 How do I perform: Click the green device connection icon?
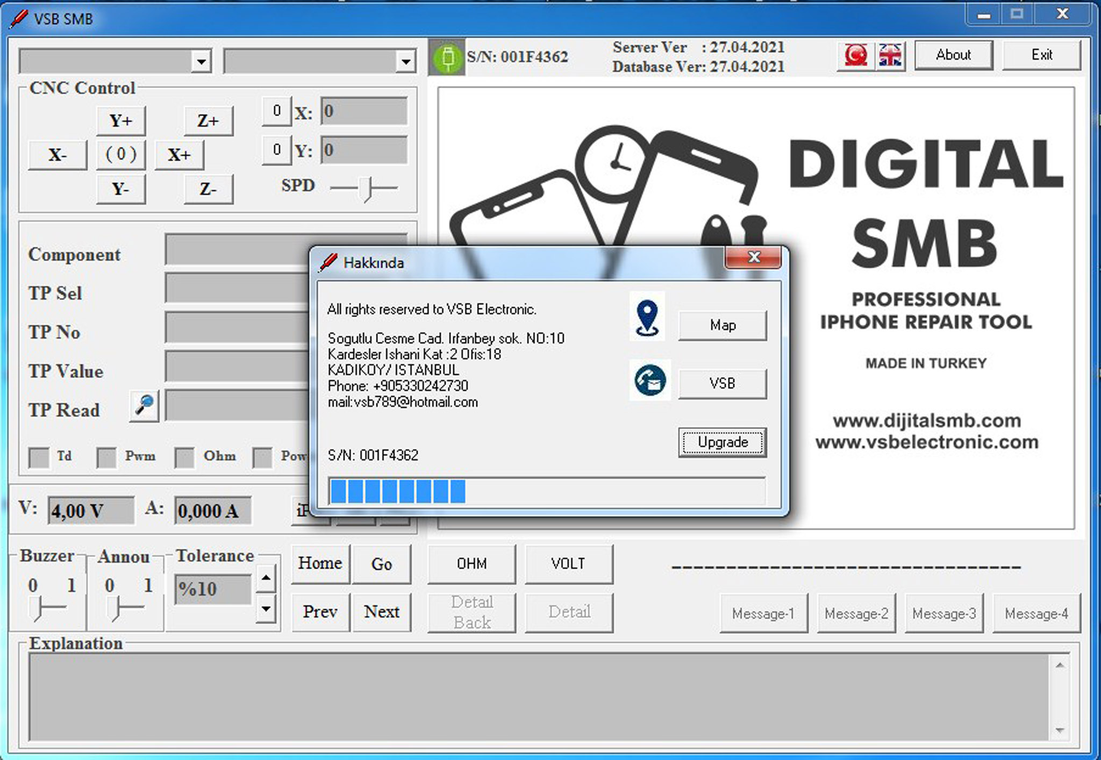pyautogui.click(x=447, y=57)
